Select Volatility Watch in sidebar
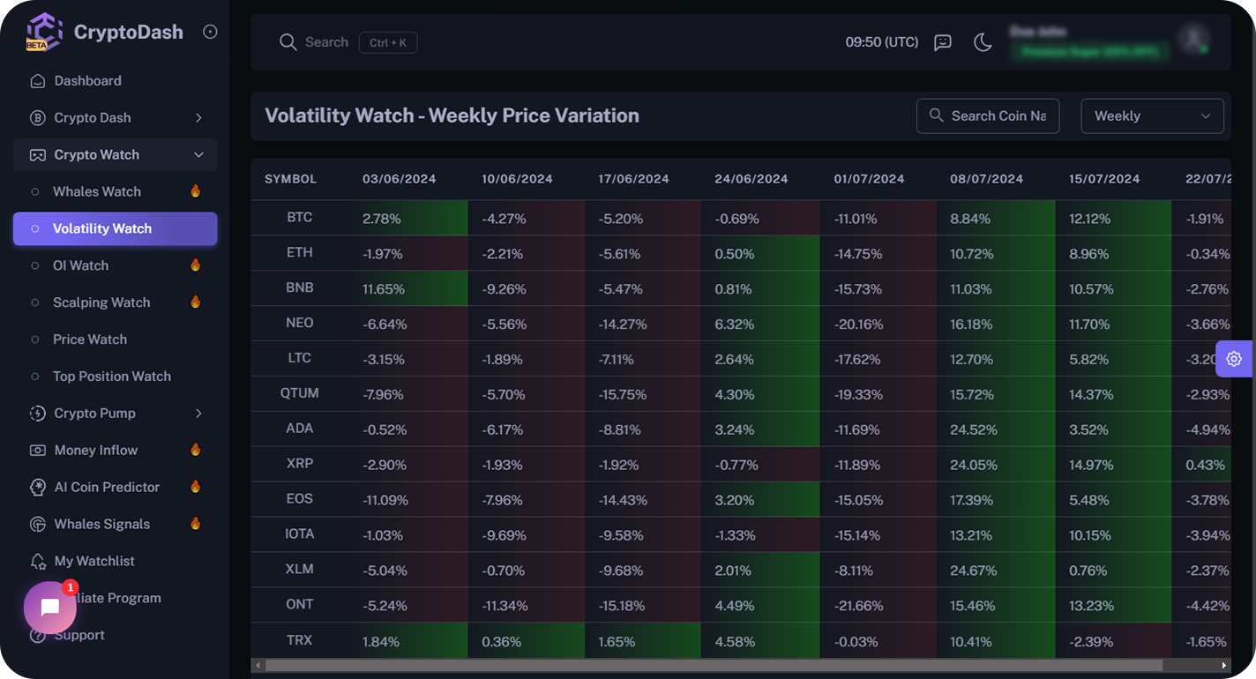The width and height of the screenshot is (1256, 679). [115, 228]
